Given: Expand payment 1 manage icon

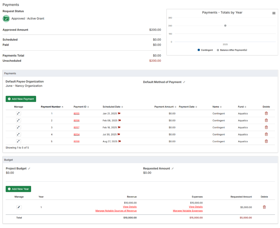Looking at the screenshot, I should coord(19,113).
